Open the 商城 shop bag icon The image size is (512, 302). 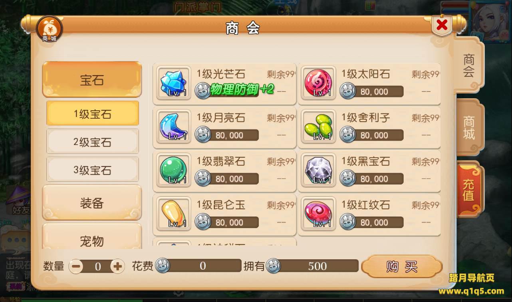point(50,29)
